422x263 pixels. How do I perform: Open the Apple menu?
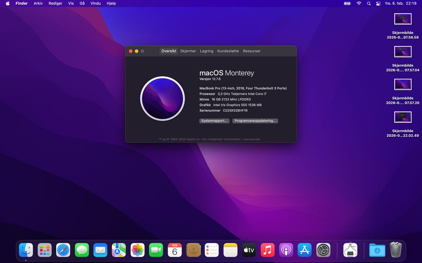(7, 4)
